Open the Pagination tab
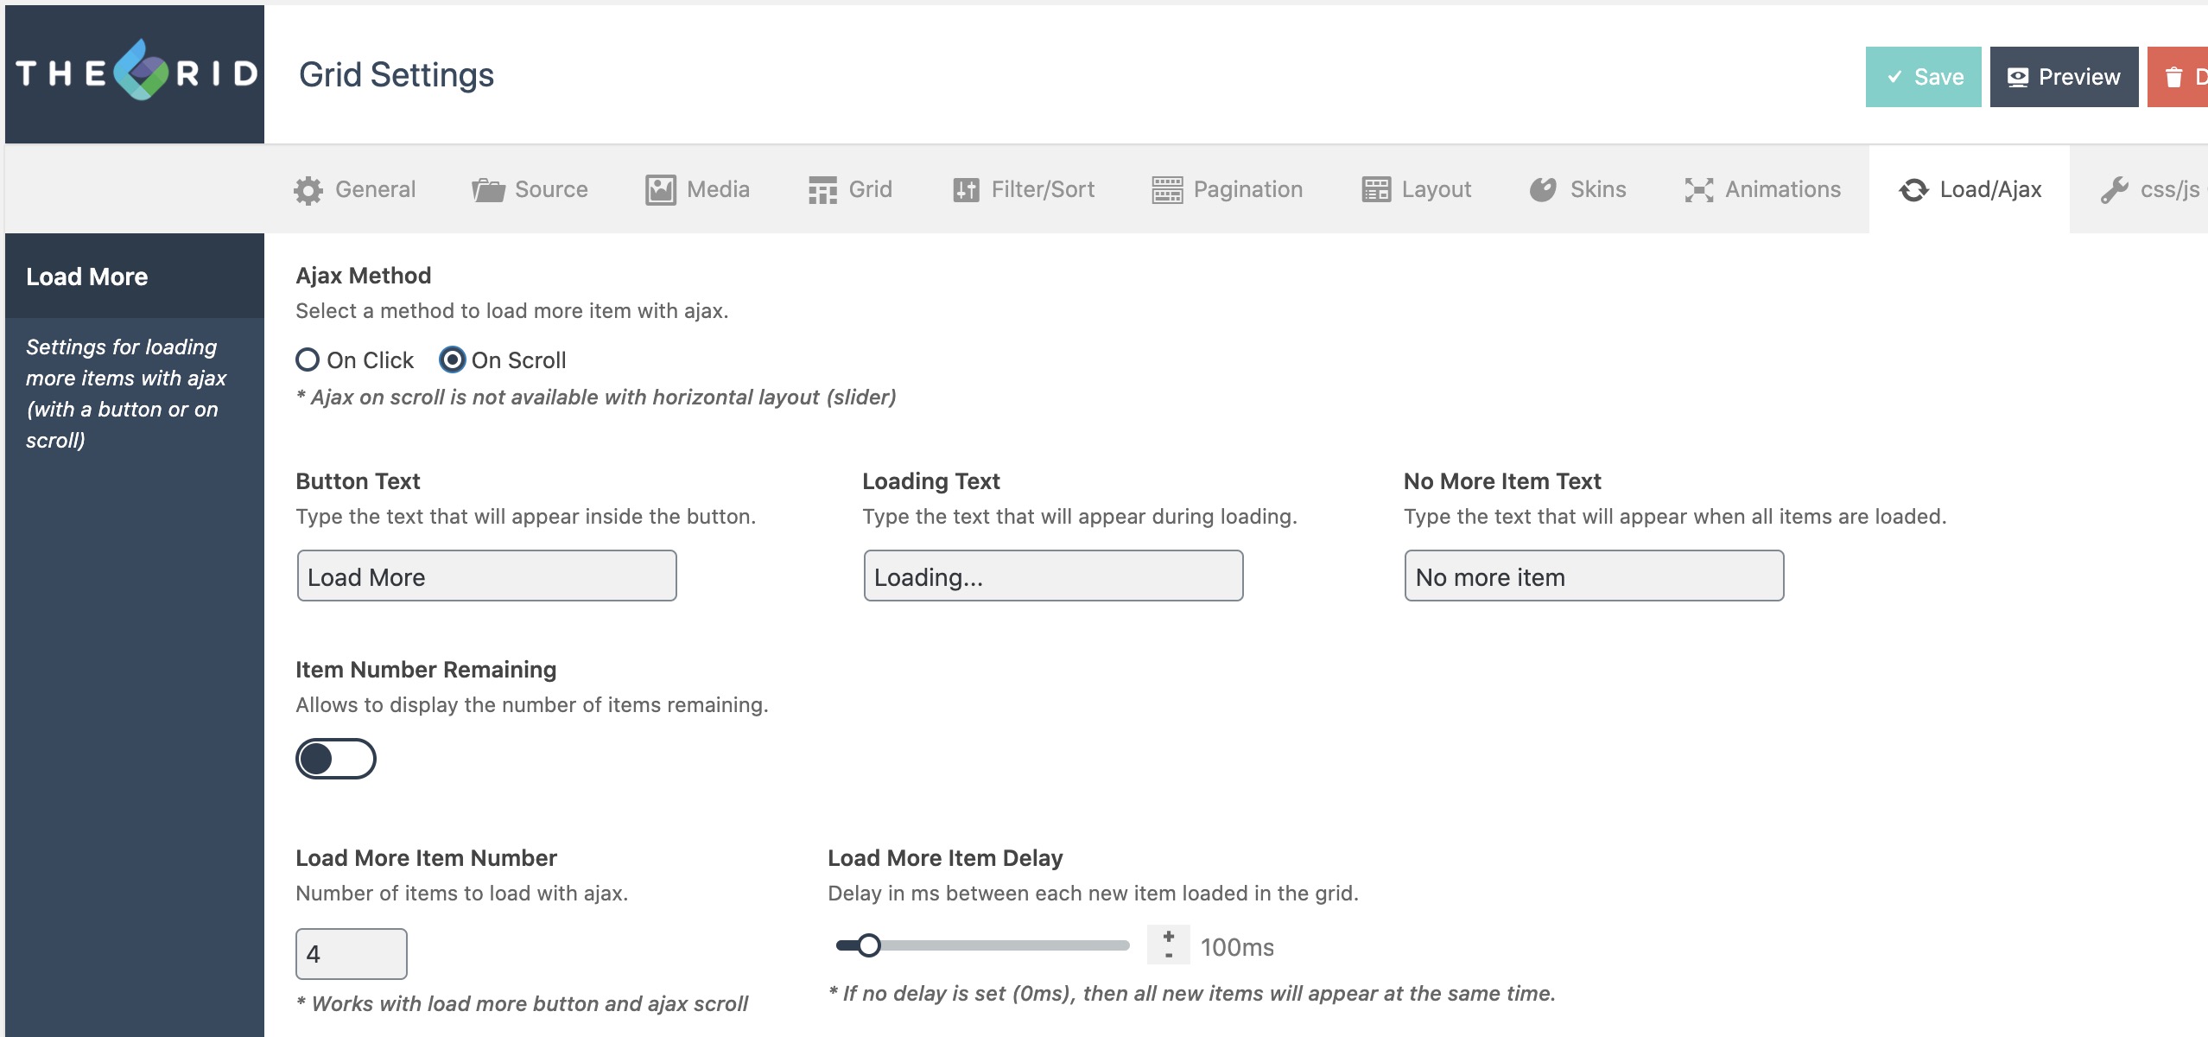Image resolution: width=2208 pixels, height=1037 pixels. coord(1228,190)
